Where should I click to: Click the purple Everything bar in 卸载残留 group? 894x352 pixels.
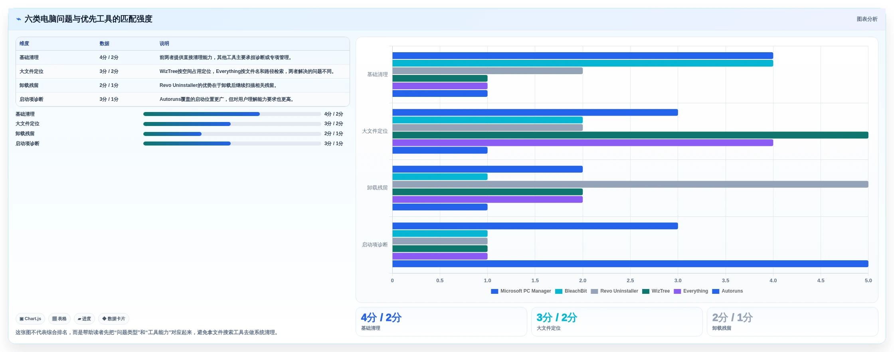487,200
